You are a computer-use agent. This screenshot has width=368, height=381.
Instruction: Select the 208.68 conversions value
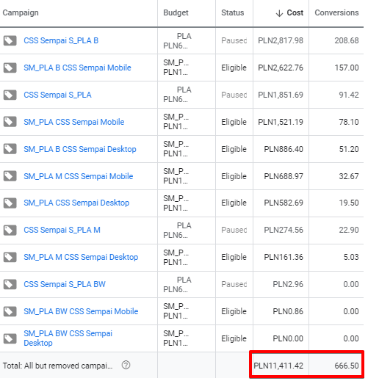coord(347,40)
